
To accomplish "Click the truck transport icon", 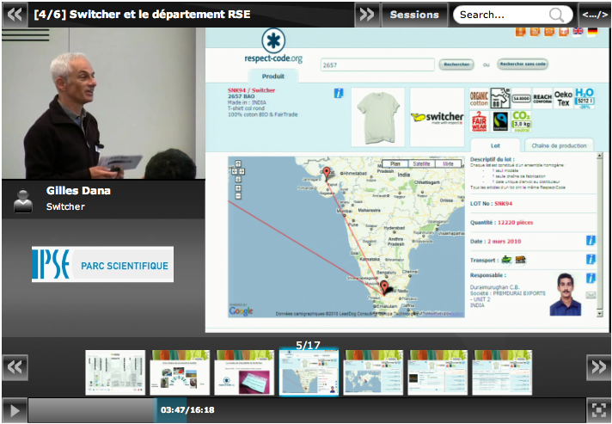I will [x=520, y=260].
